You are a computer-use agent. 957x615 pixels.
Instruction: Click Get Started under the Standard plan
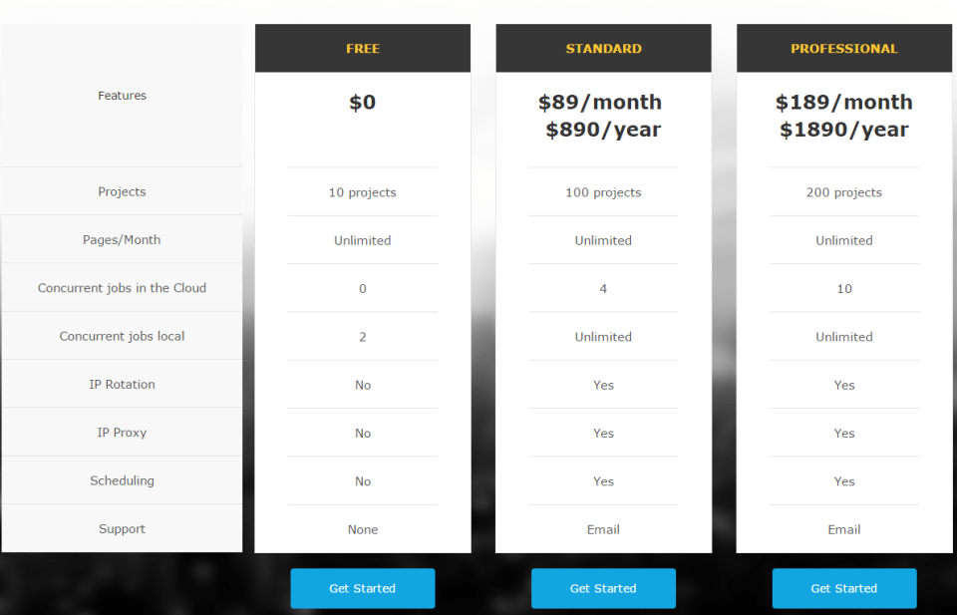[603, 588]
